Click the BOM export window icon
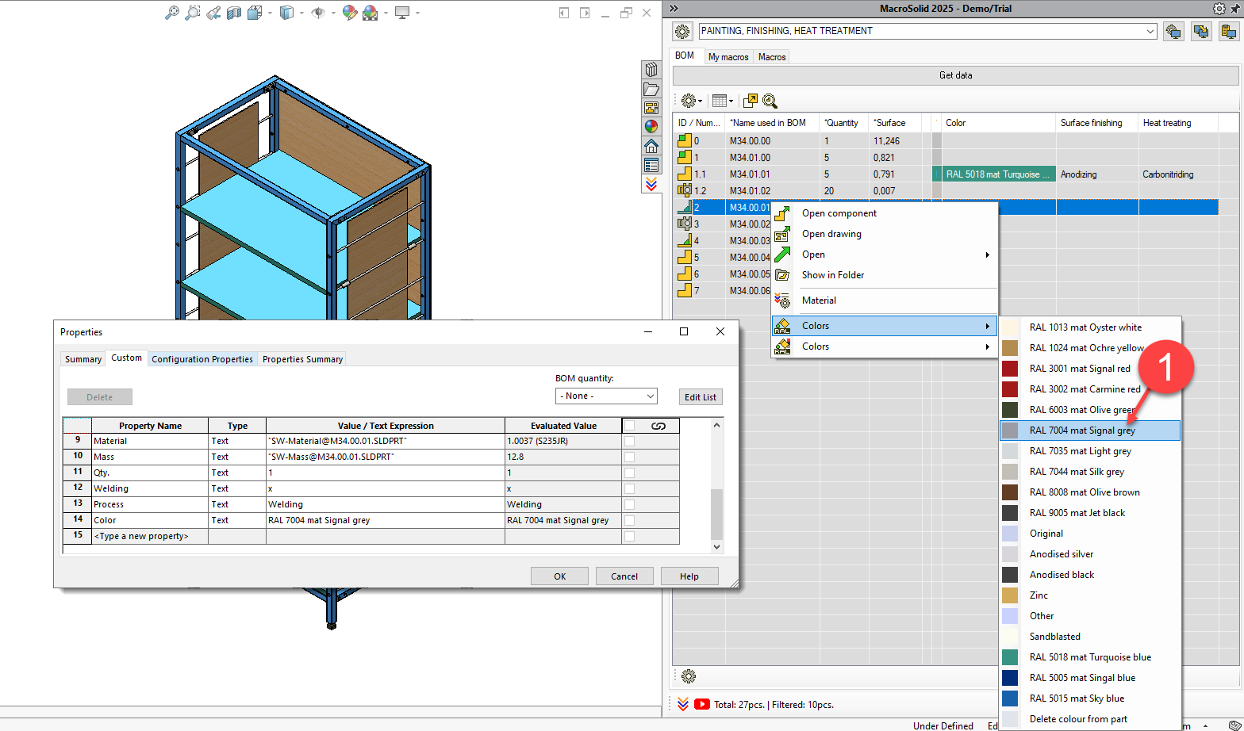The width and height of the screenshot is (1244, 731). pyautogui.click(x=750, y=101)
